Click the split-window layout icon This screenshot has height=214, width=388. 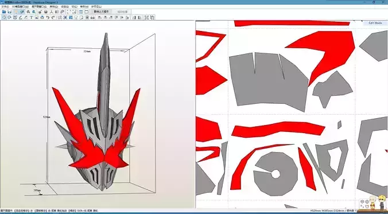click(81, 12)
